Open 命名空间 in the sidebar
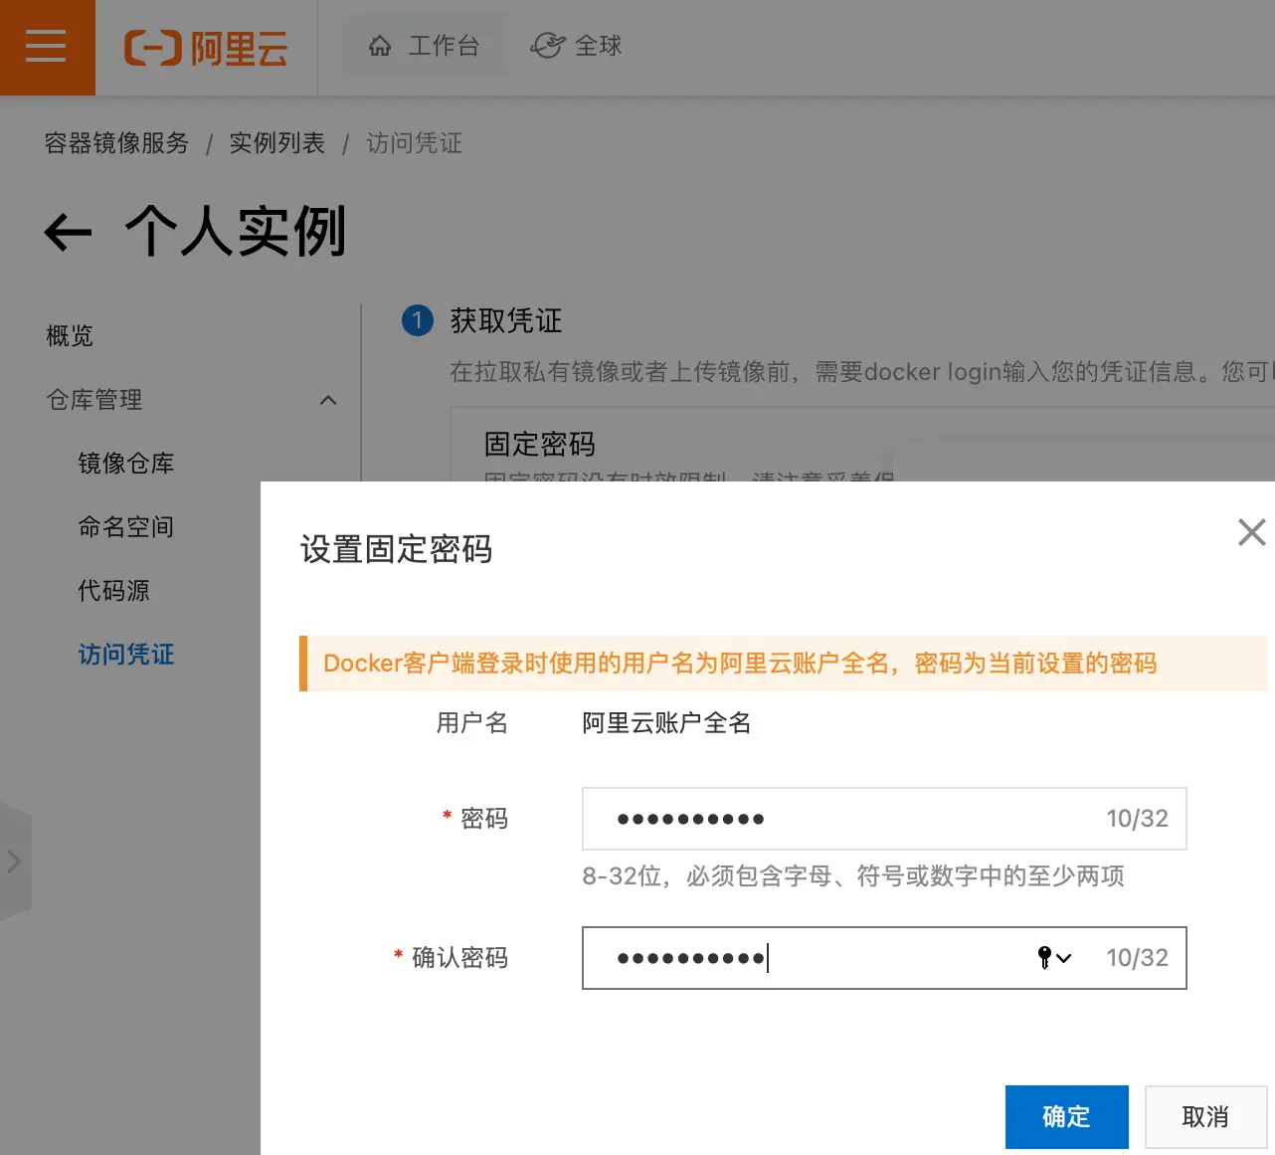The width and height of the screenshot is (1275, 1155). 126,527
